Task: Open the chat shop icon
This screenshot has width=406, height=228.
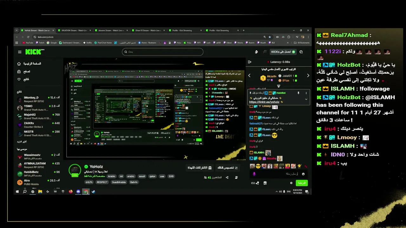Action: pyautogui.click(x=265, y=183)
